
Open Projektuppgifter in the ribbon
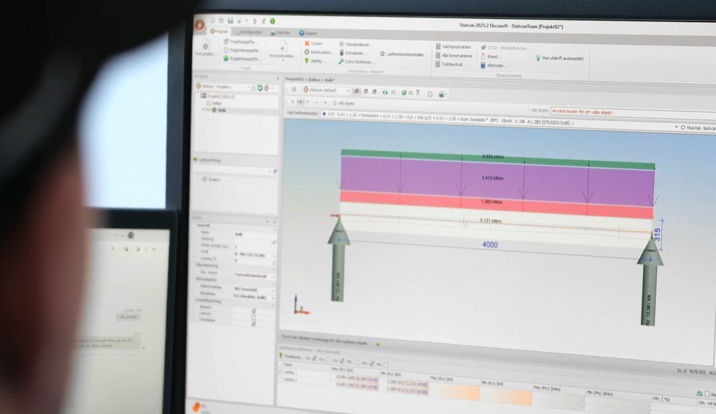242,42
